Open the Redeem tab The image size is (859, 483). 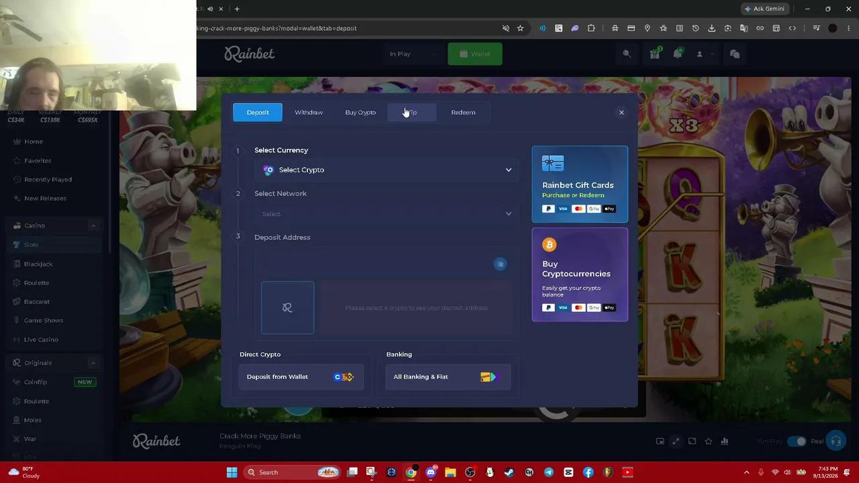tap(463, 112)
